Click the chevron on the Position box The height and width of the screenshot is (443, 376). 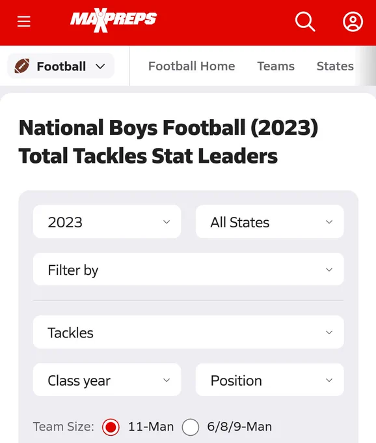tap(329, 380)
